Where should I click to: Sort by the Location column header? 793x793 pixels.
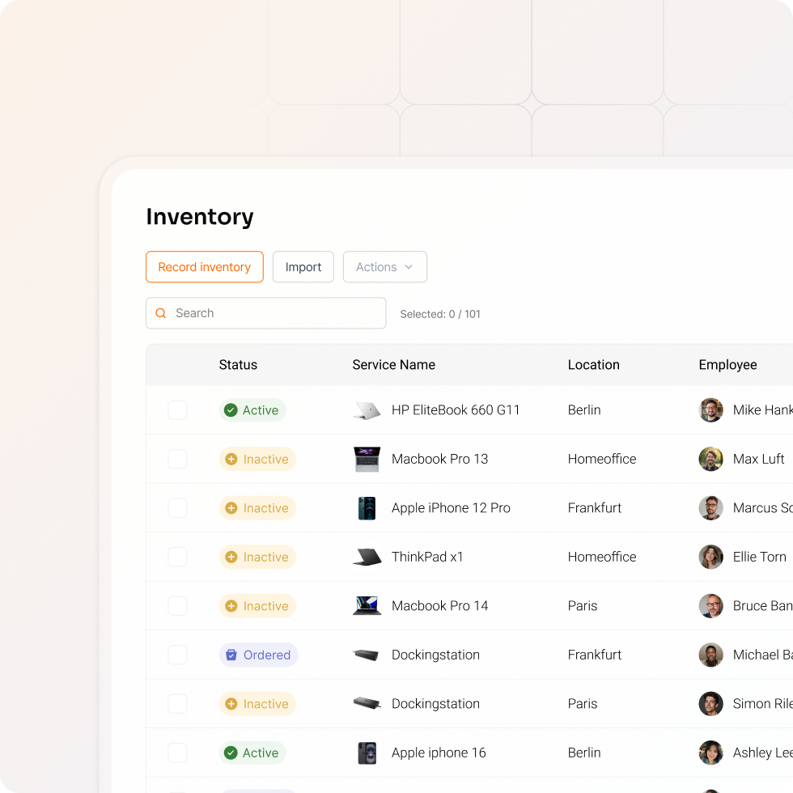[x=593, y=365]
